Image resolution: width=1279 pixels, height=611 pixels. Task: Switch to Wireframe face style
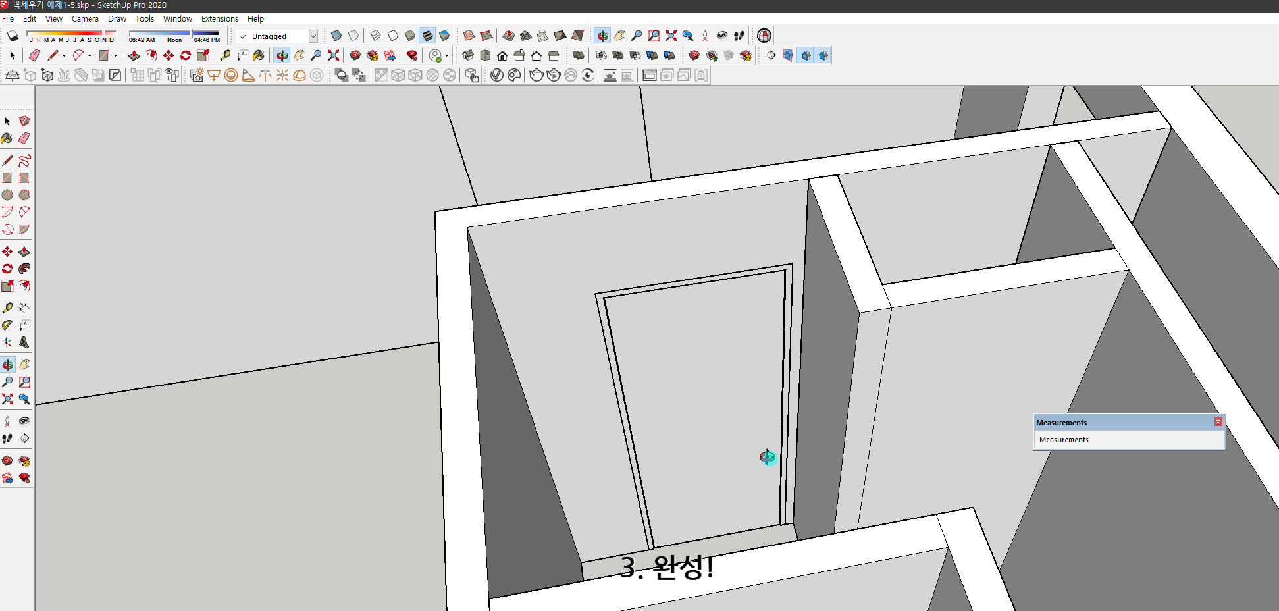coord(376,36)
